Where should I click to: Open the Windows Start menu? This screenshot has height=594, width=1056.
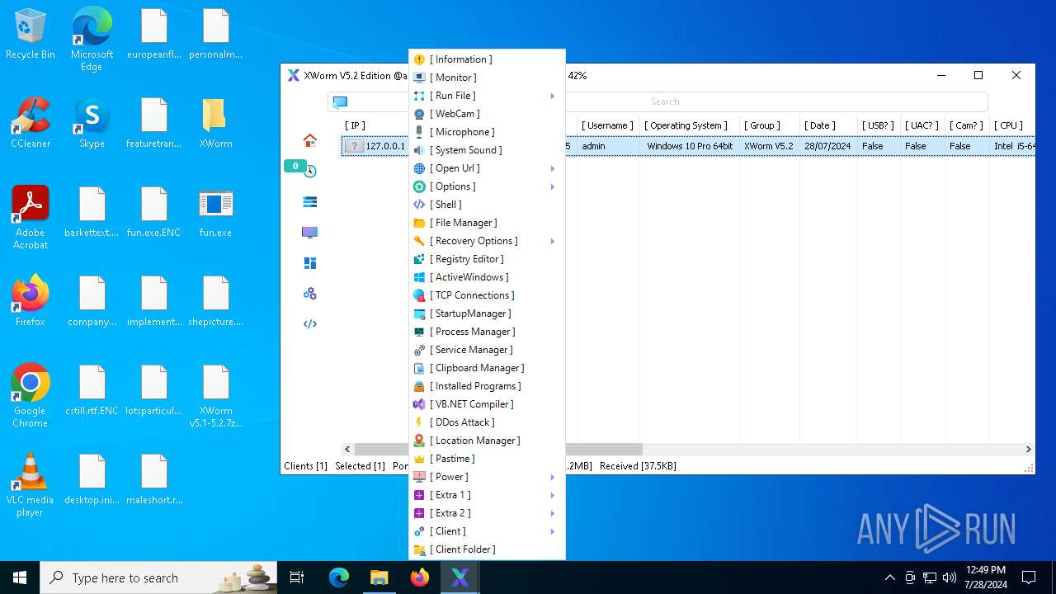(20, 577)
